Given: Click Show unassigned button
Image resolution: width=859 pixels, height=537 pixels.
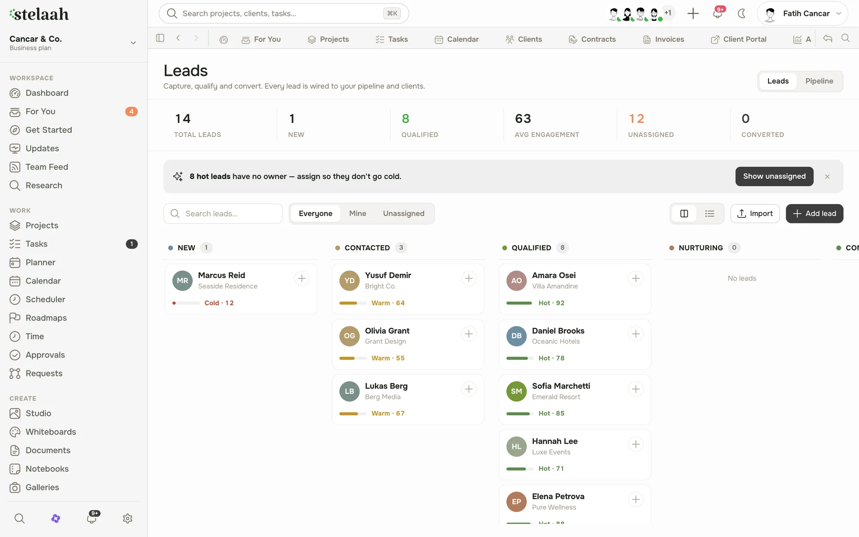Looking at the screenshot, I should pos(774,177).
